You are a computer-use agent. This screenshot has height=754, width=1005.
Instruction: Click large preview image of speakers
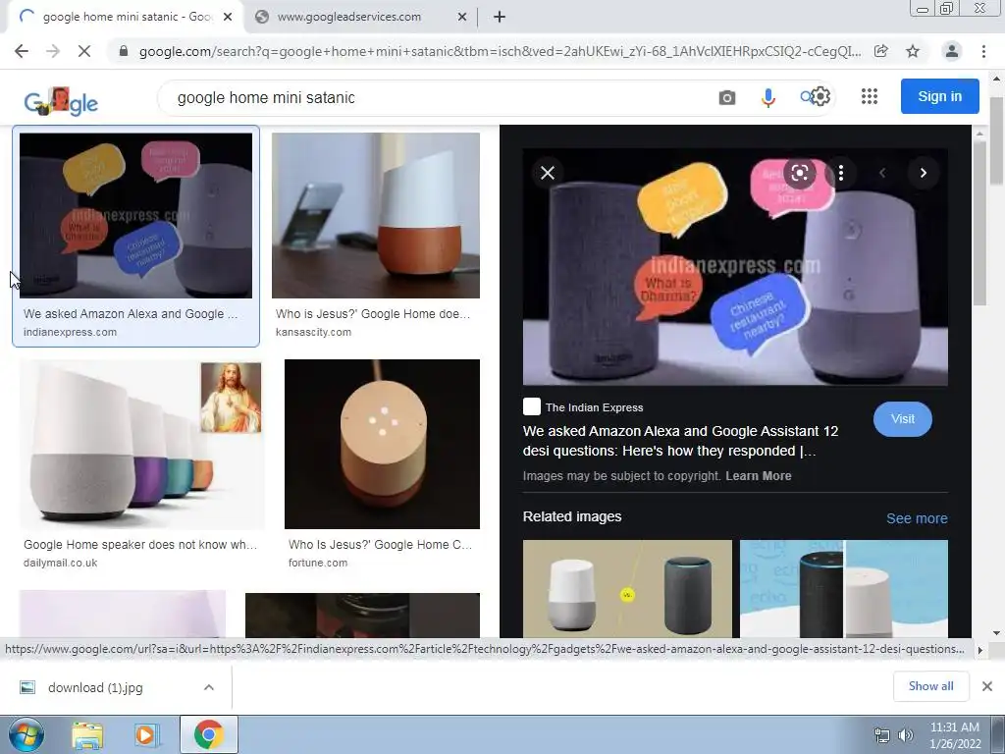click(735, 267)
